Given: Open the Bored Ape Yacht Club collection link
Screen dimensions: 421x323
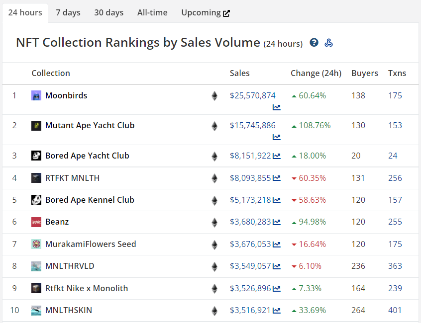Looking at the screenshot, I should 87,156.
